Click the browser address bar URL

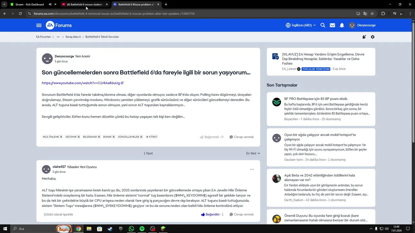(x=114, y=14)
